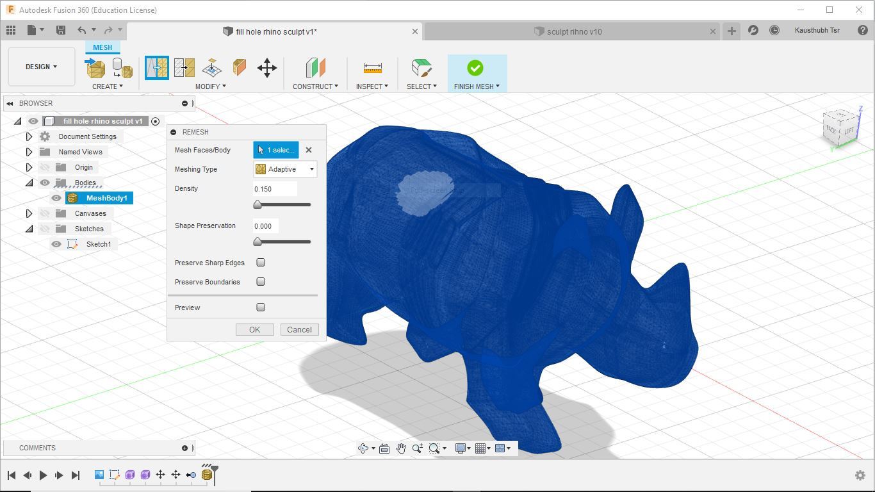This screenshot has width=875, height=492.
Task: Open timeline settings gear icon
Action: coord(860,475)
